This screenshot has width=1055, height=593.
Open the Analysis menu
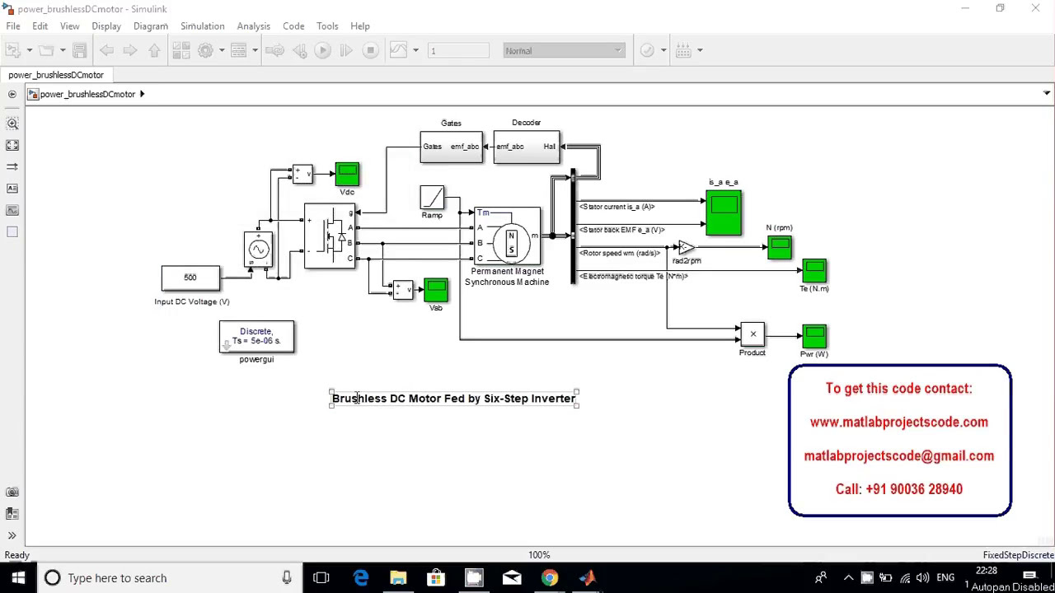point(254,26)
